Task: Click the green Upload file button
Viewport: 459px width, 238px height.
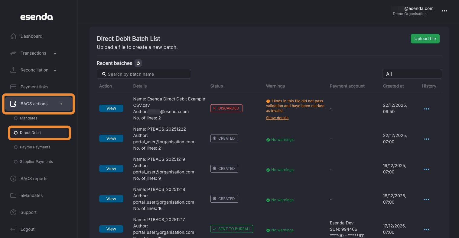Action: click(x=425, y=39)
